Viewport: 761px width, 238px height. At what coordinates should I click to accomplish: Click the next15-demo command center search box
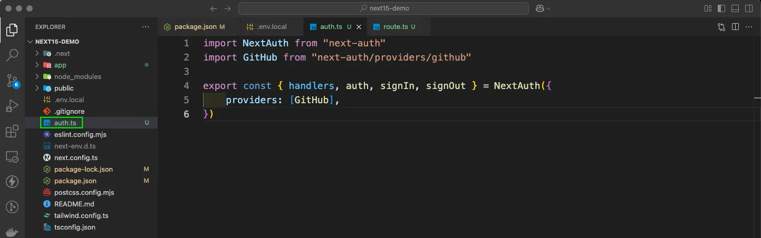[x=383, y=8]
